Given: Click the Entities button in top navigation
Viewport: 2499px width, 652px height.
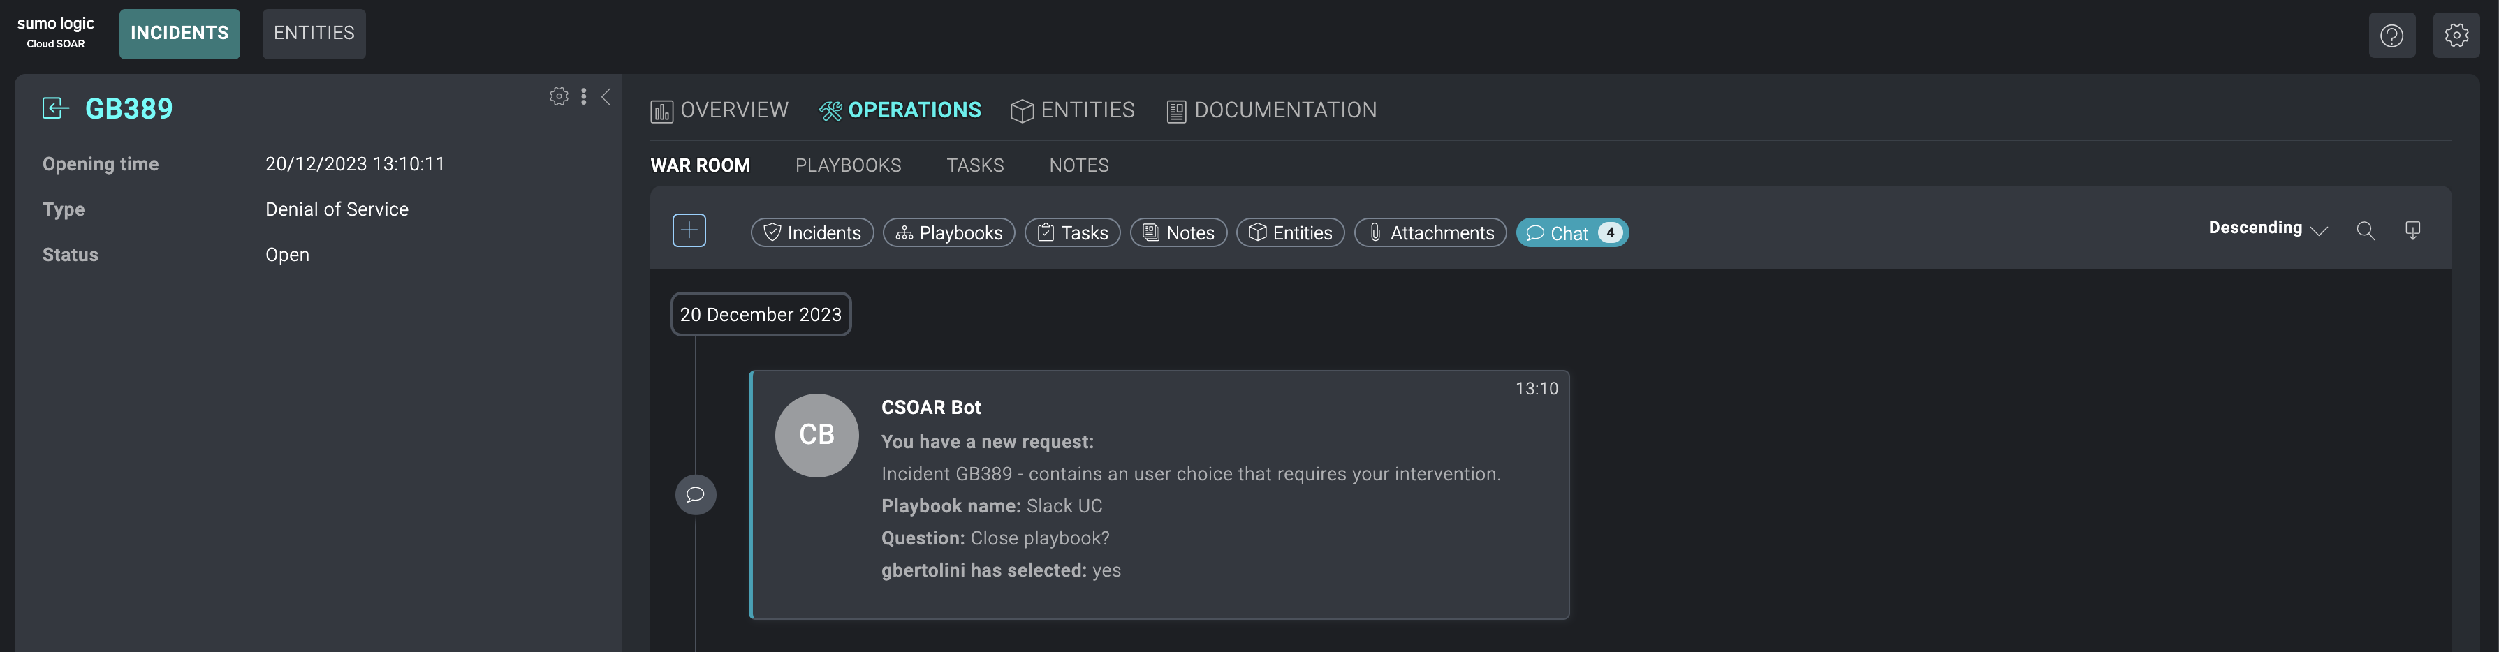Looking at the screenshot, I should (x=314, y=34).
